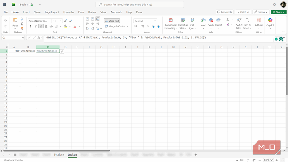288x162 pixels.
Task: Click the green Share button
Action: 278,12
